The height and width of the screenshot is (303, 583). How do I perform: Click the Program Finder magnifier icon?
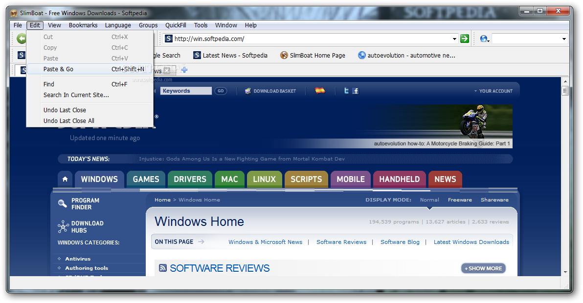(63, 203)
